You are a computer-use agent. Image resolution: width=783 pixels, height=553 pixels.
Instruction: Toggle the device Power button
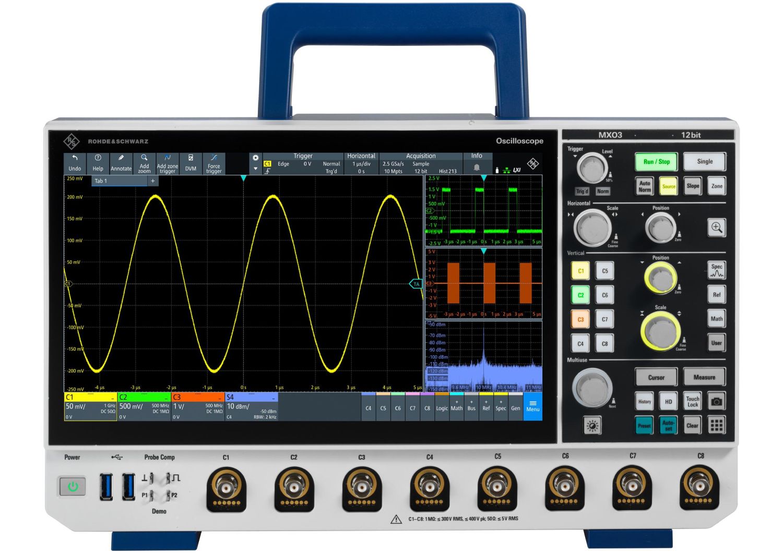73,487
